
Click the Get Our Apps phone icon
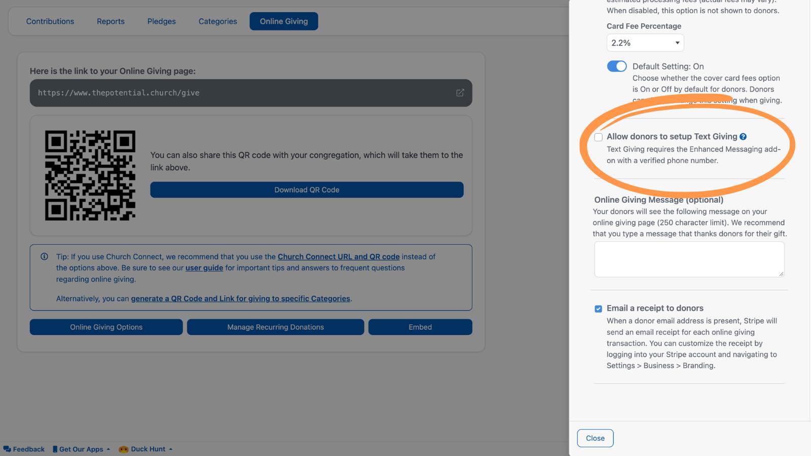(55, 449)
